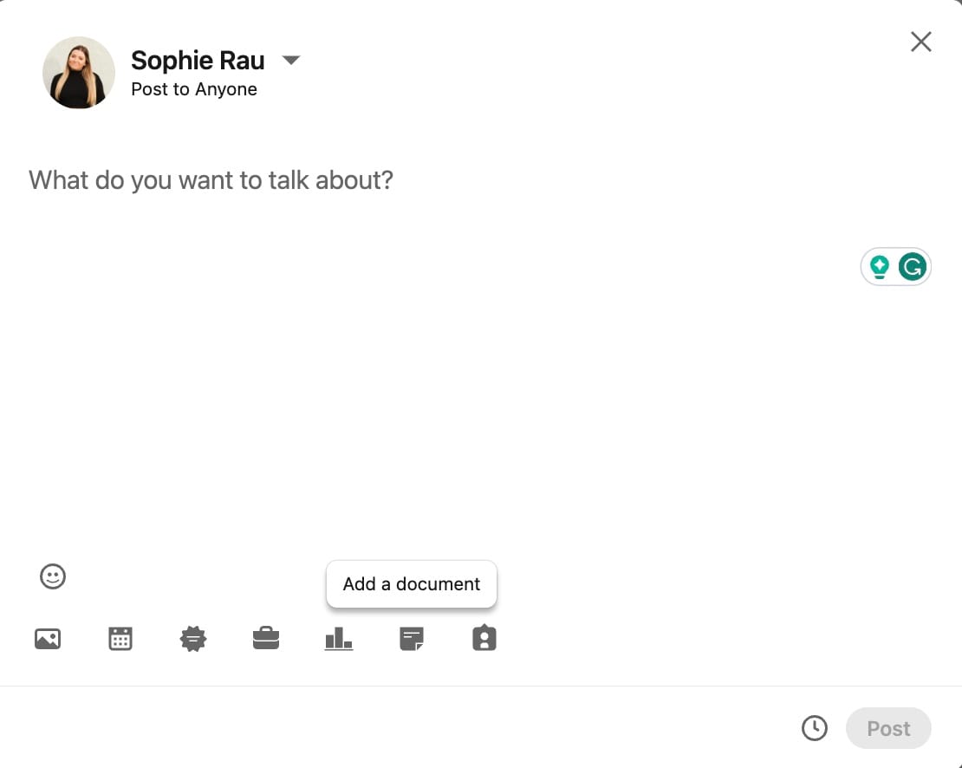
Task: Expand the name chevron beside Sophie Rau
Action: (x=291, y=60)
